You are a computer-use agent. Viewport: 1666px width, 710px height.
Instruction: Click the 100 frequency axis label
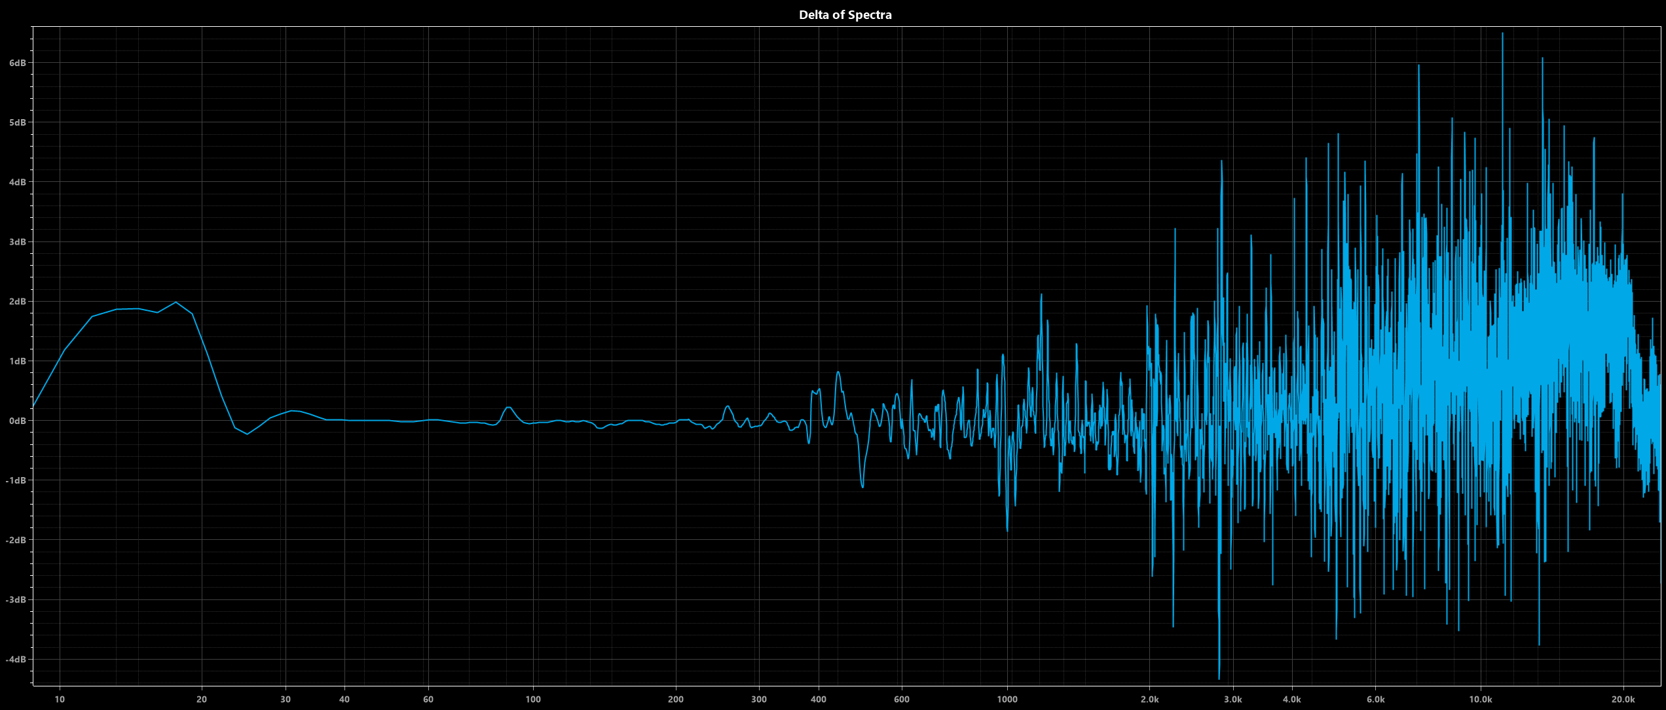[x=534, y=699]
